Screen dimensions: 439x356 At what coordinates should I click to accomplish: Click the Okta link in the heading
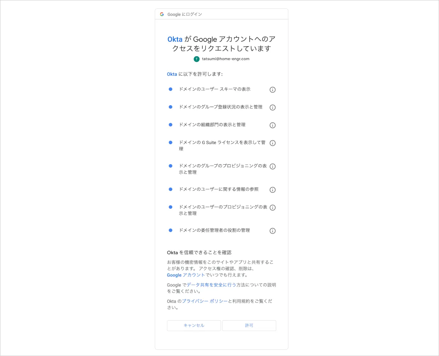[x=175, y=39]
